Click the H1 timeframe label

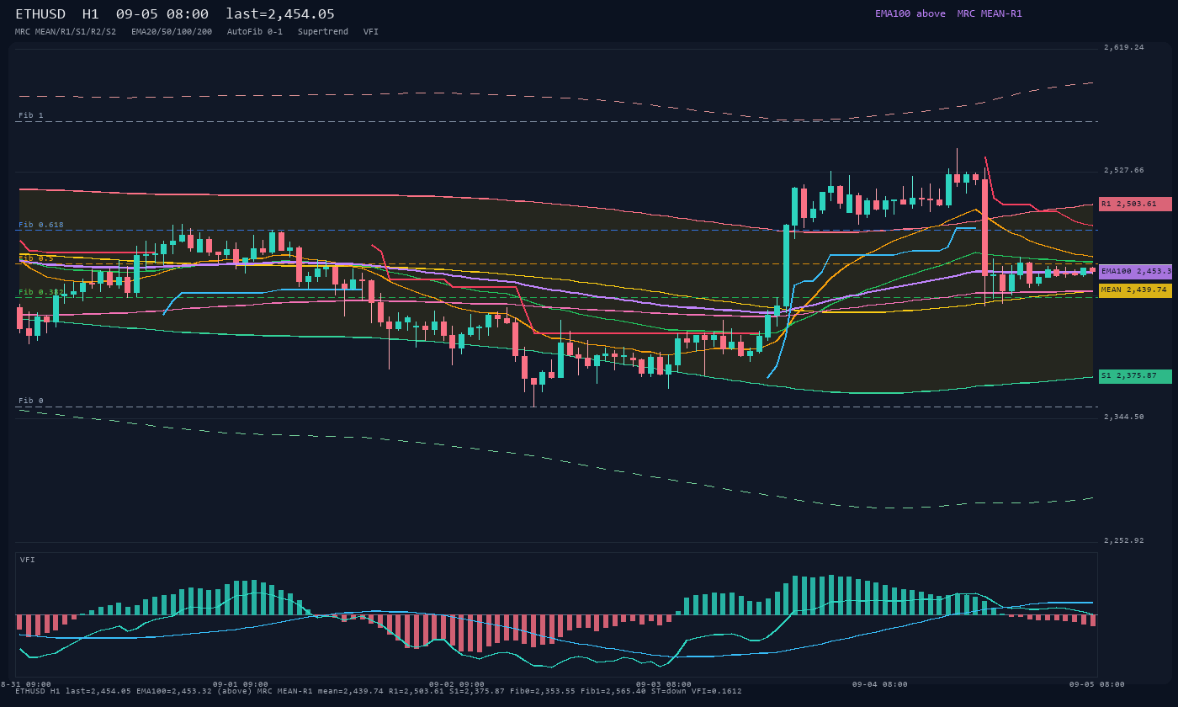tap(91, 13)
